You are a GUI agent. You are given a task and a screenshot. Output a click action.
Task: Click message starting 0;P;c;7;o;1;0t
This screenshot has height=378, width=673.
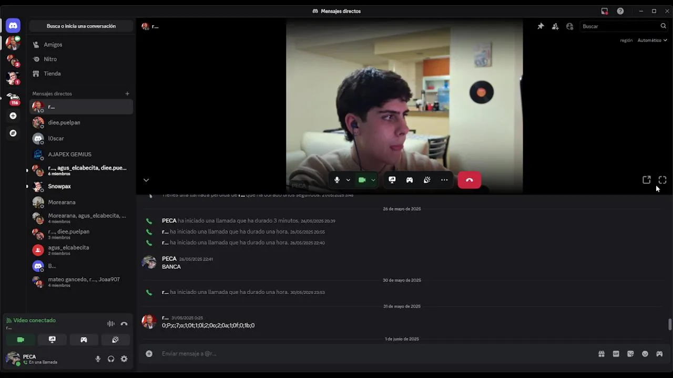(208, 325)
